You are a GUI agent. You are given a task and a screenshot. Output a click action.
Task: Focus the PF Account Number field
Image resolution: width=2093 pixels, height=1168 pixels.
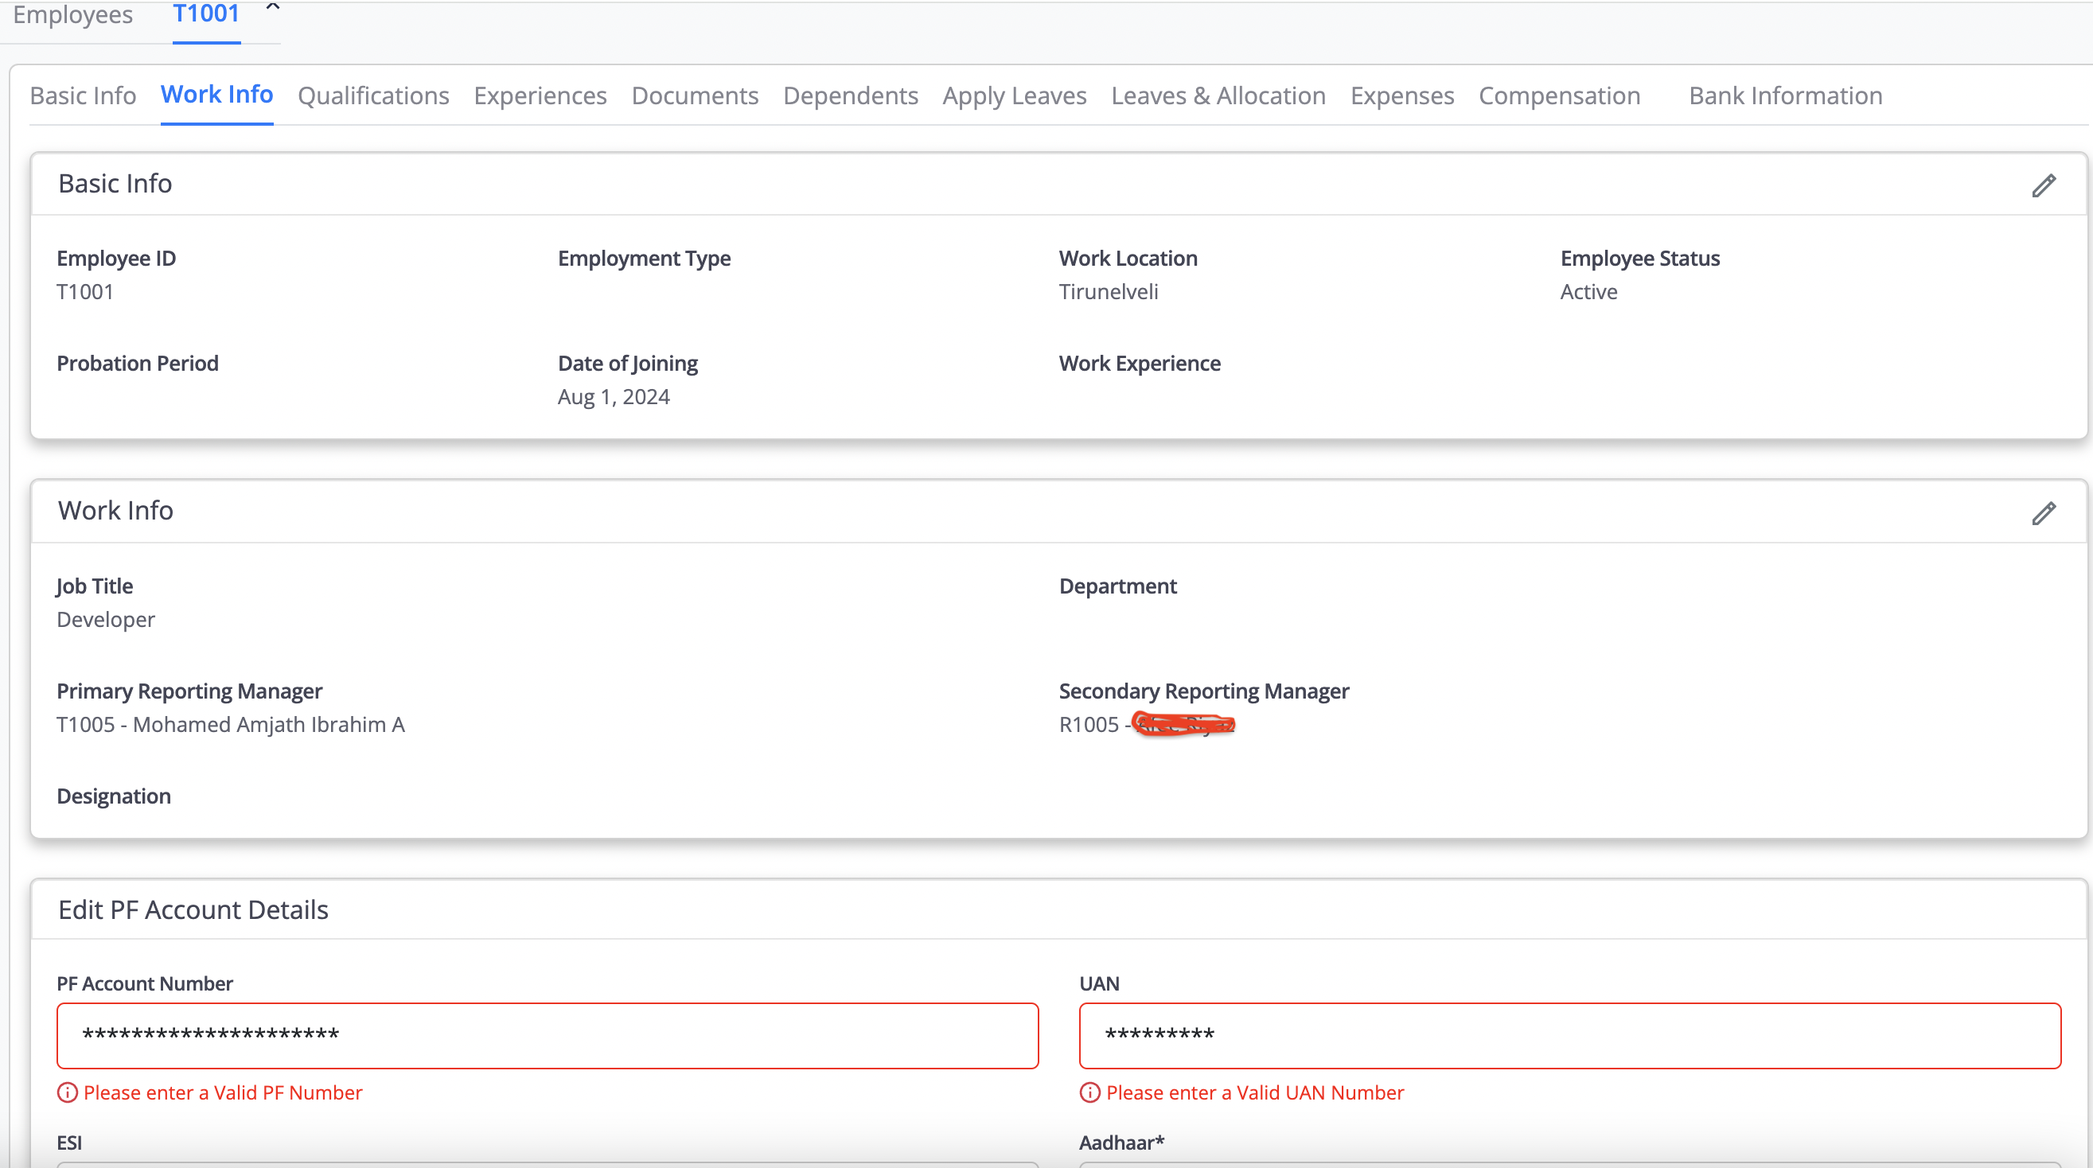[x=547, y=1035]
